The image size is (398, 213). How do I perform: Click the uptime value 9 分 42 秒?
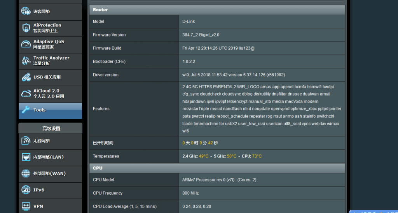209,143
